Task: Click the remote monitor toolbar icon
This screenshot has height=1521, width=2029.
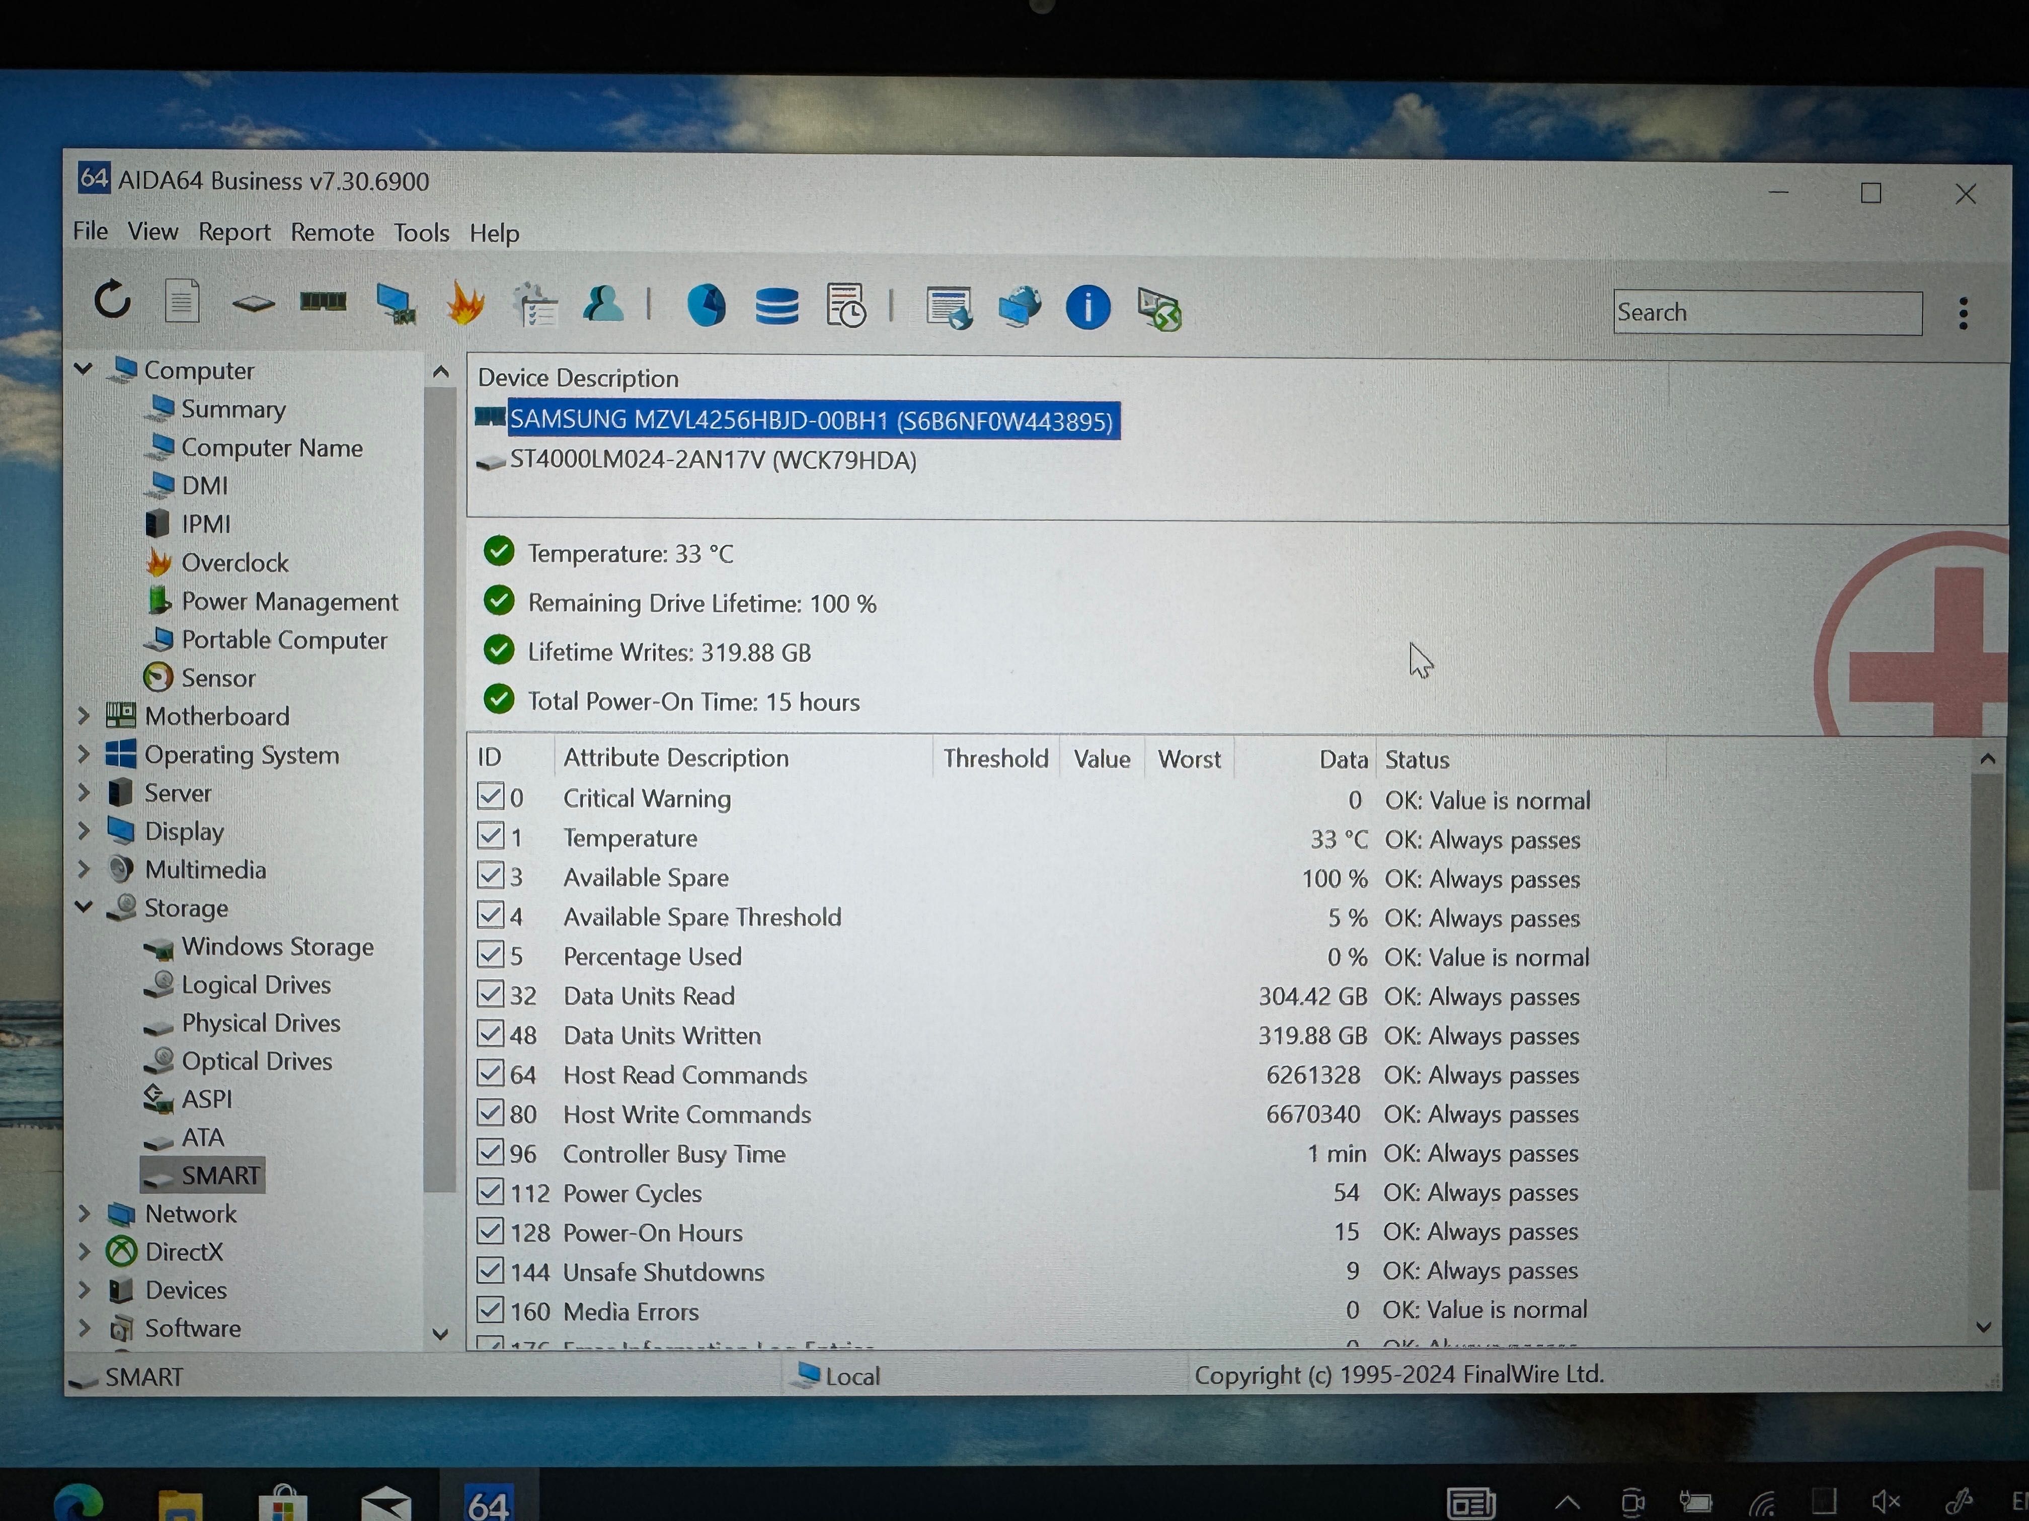Action: pyautogui.click(x=1158, y=309)
